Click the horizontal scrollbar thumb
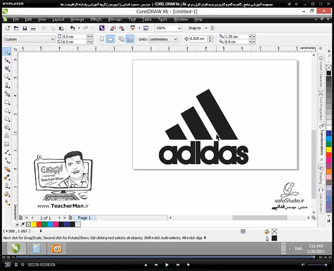 [x=260, y=218]
